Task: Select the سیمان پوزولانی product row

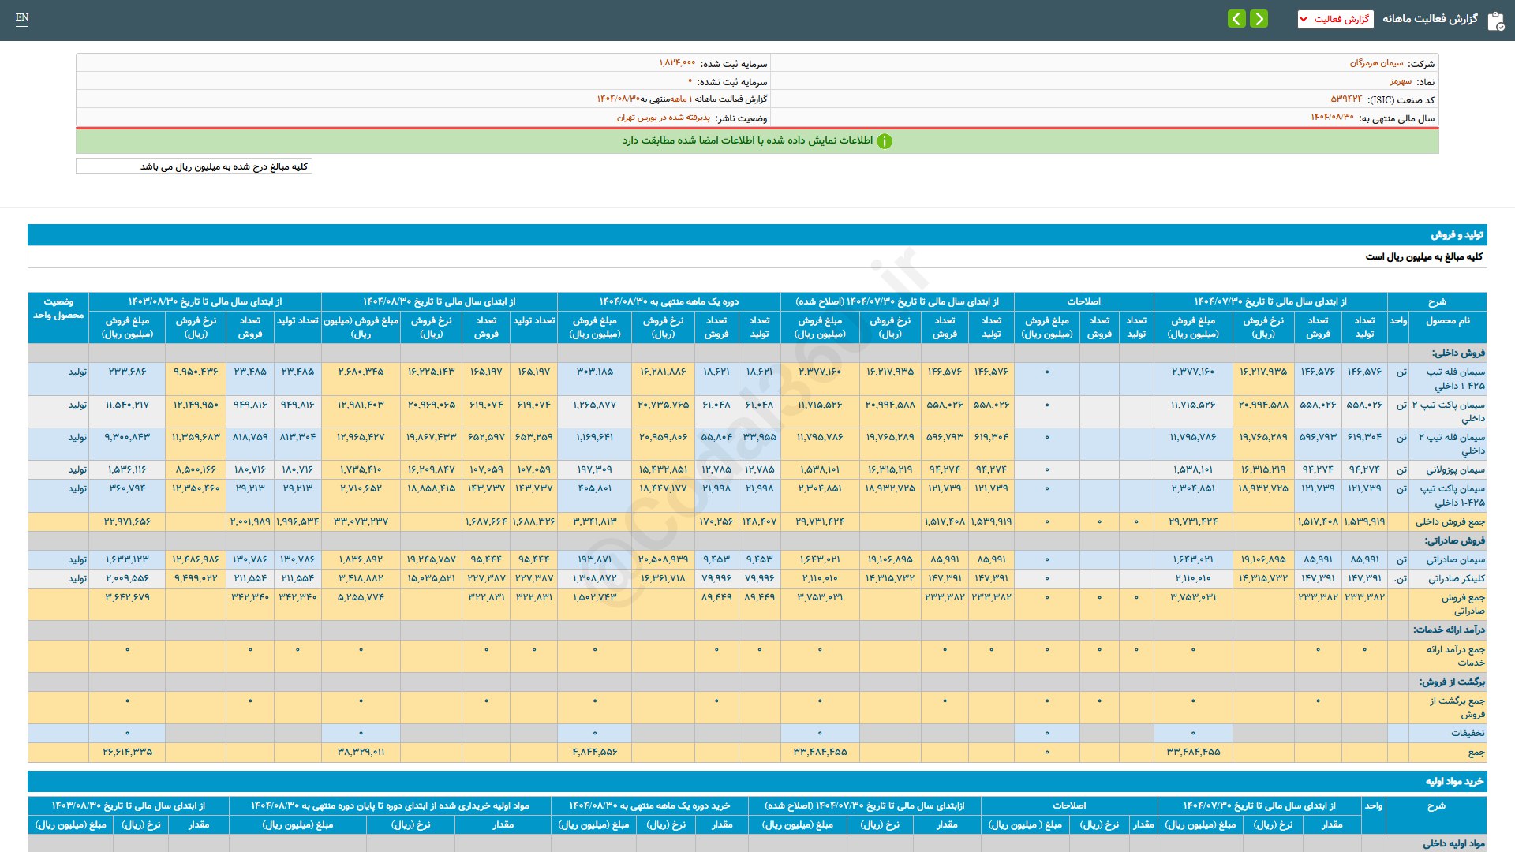Action: (1454, 470)
